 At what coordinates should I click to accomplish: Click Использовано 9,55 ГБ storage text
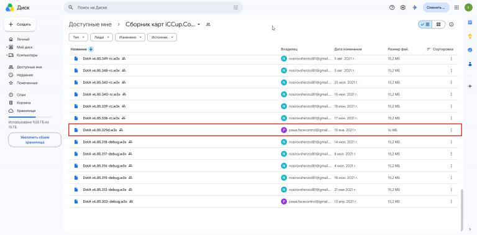[x=29, y=124]
